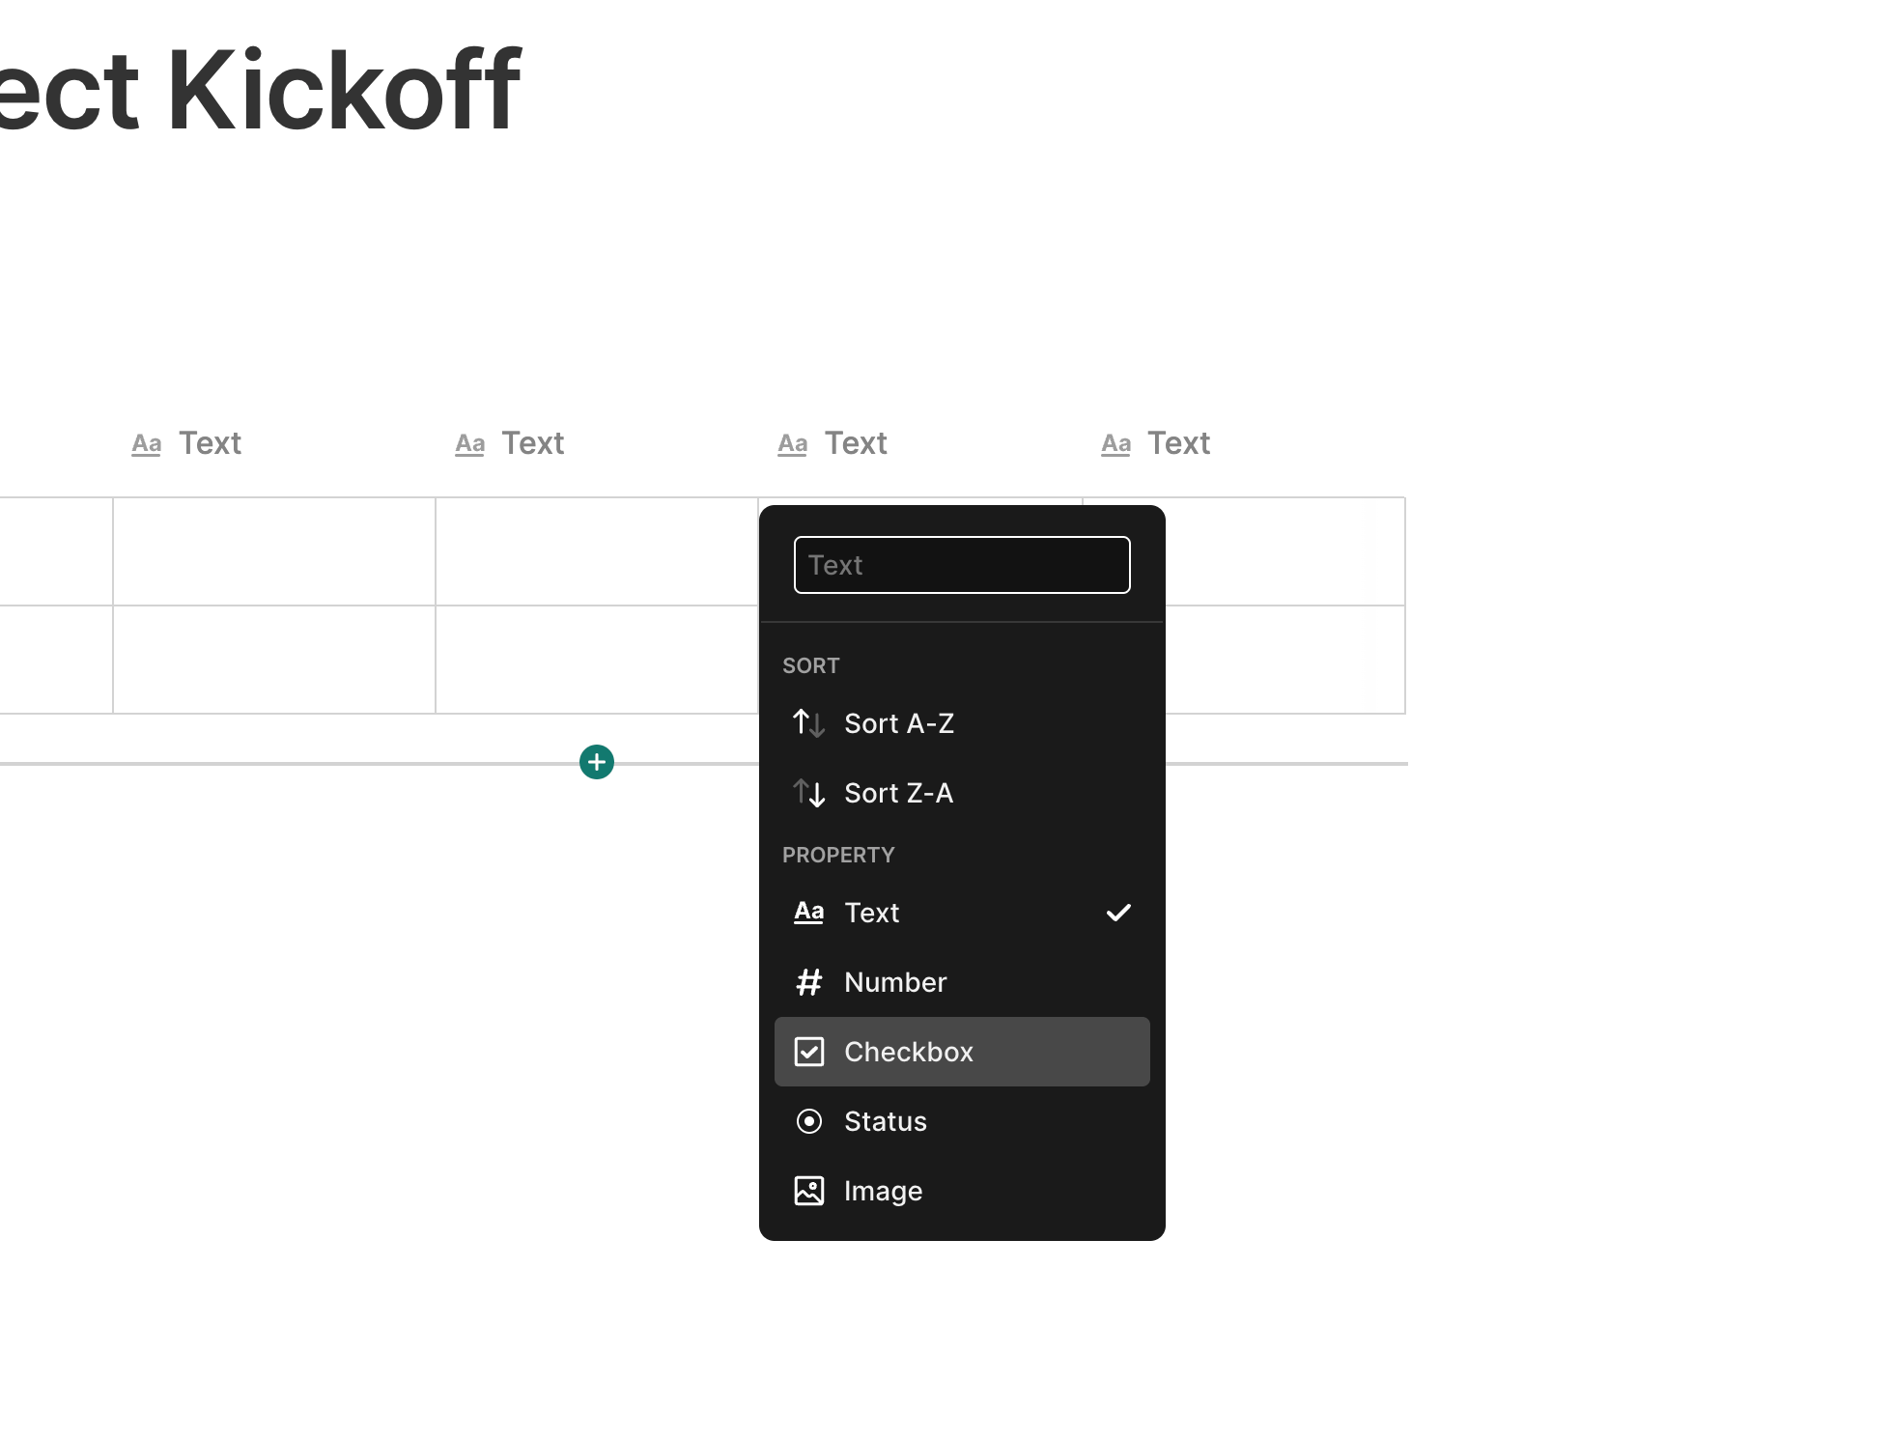Click the Aa icon beside Text property

[x=808, y=913]
